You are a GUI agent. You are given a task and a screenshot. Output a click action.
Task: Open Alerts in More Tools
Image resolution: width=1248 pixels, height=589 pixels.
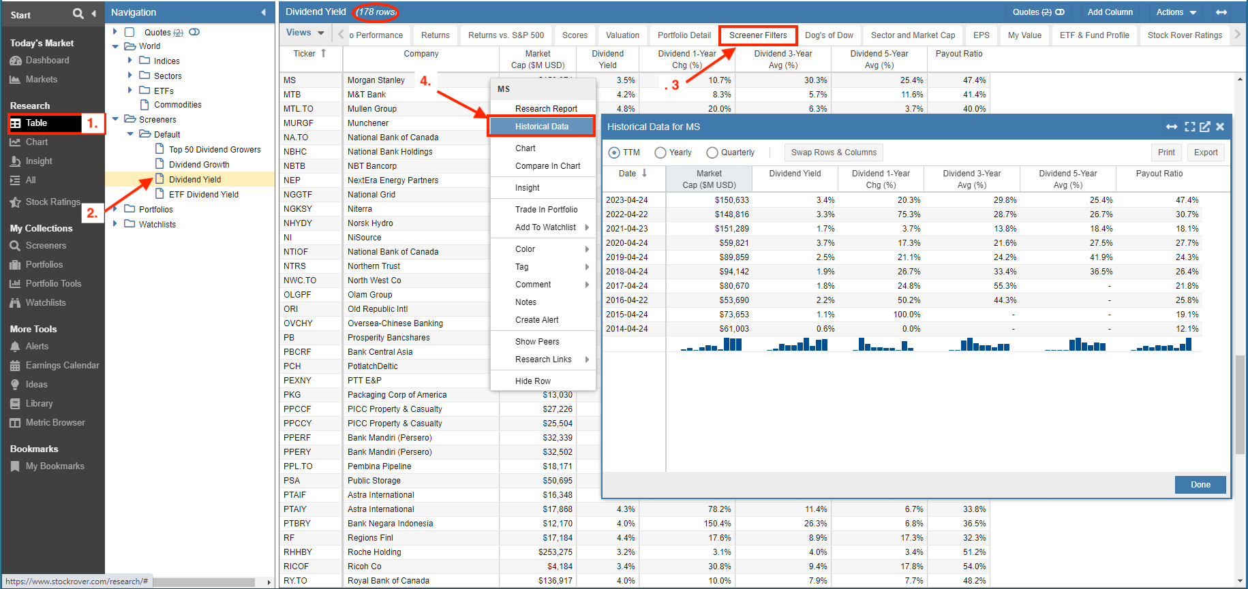coord(29,347)
